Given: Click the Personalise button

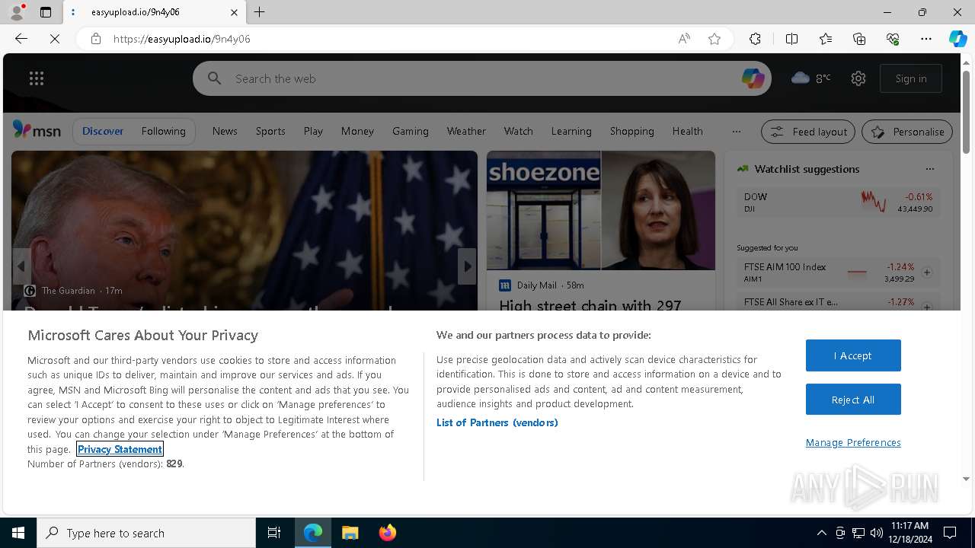Looking at the screenshot, I should point(907,132).
